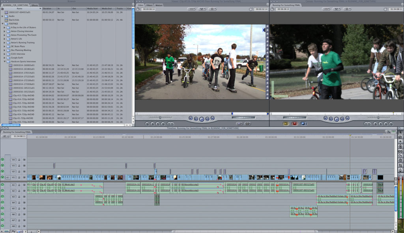404x233 pixels.
Task: Open the Canvas view mode pop-up
Action: tap(348, 9)
